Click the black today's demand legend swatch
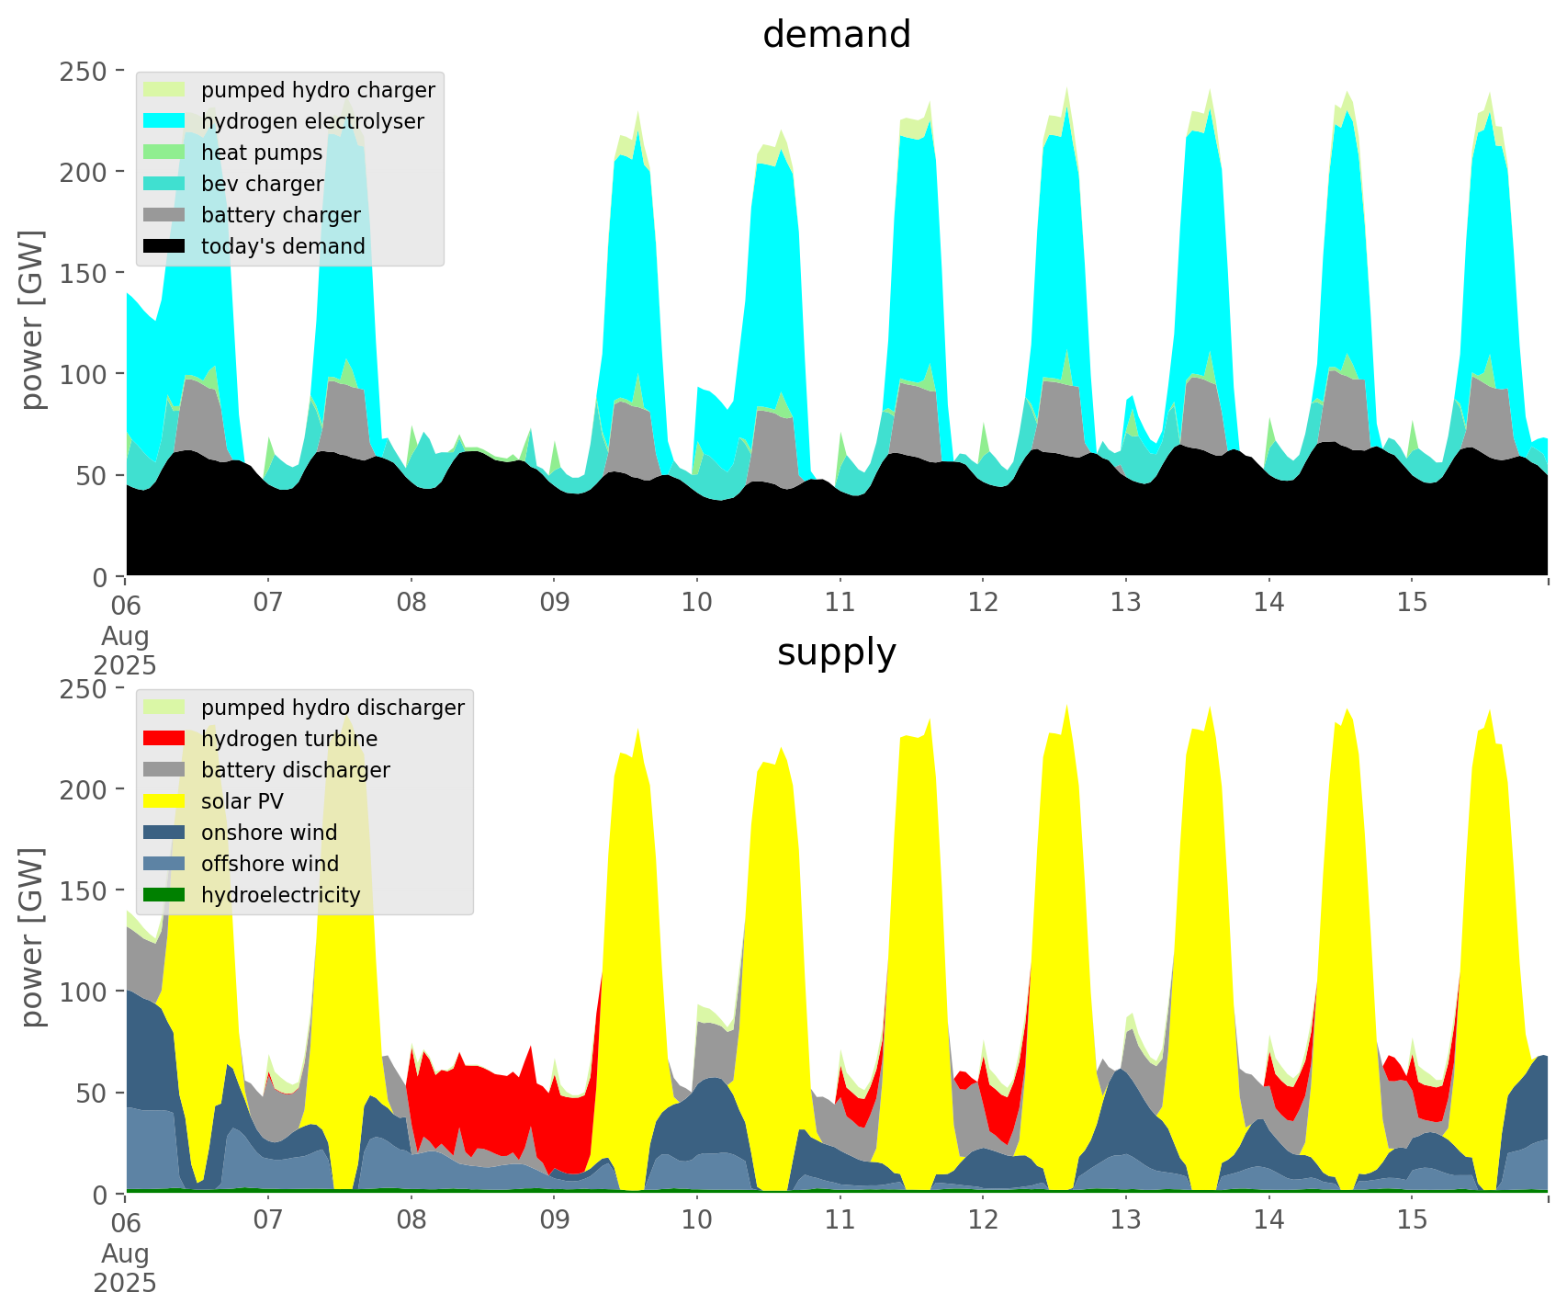This screenshot has width=1567, height=1315. coord(165,246)
